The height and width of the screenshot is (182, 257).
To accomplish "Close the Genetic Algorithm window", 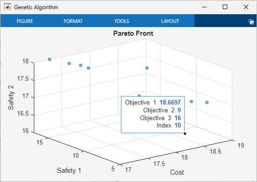I will click(x=246, y=7).
